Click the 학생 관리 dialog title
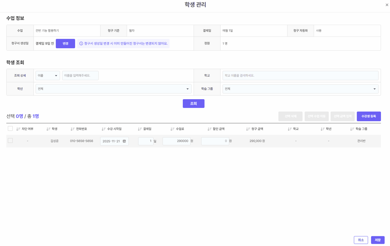Viewport: 390px width, 246px height. point(195,5)
